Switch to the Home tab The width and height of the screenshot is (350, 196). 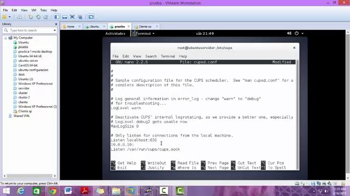[71, 27]
